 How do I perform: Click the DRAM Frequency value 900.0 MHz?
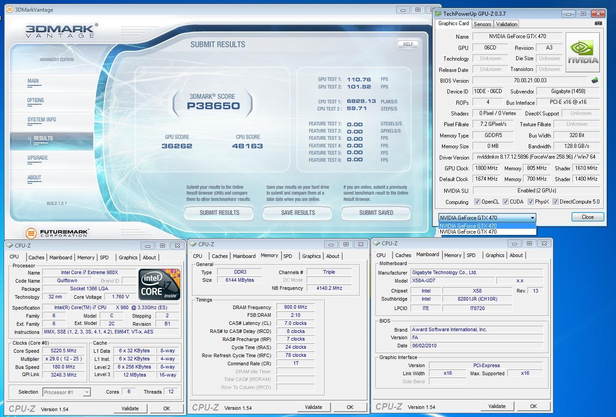point(295,307)
